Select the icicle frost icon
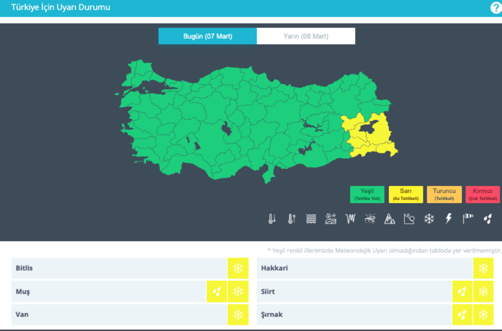 coord(350,219)
